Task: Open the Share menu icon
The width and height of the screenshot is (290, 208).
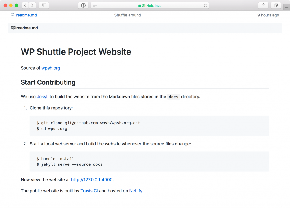Action: 263,5
